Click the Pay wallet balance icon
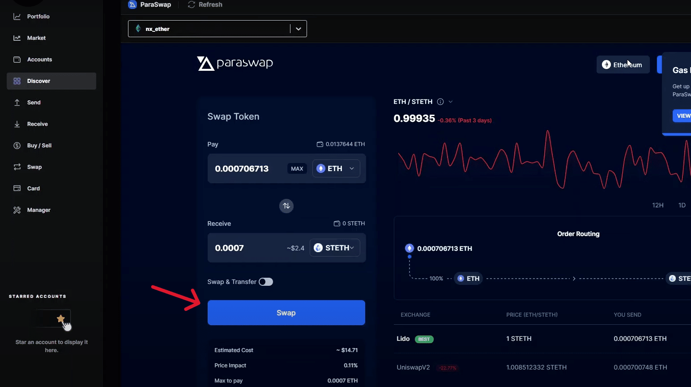The height and width of the screenshot is (387, 691). (320, 144)
